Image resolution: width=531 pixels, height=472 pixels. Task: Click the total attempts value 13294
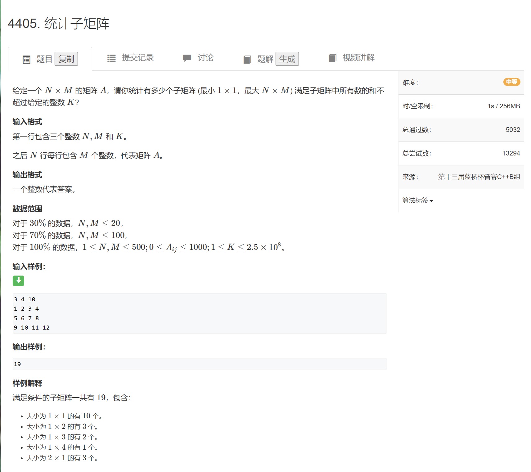point(511,153)
